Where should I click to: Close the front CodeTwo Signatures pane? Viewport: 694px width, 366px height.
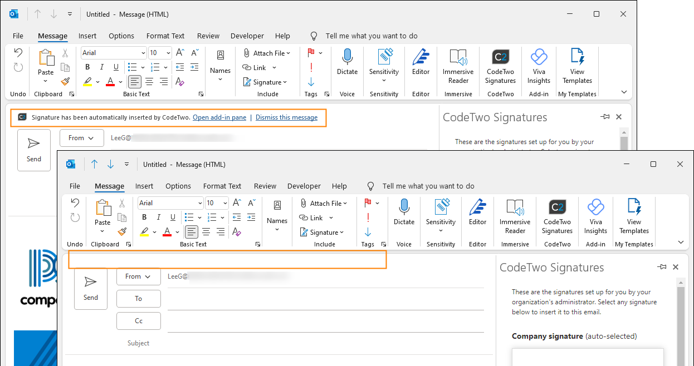(x=676, y=267)
